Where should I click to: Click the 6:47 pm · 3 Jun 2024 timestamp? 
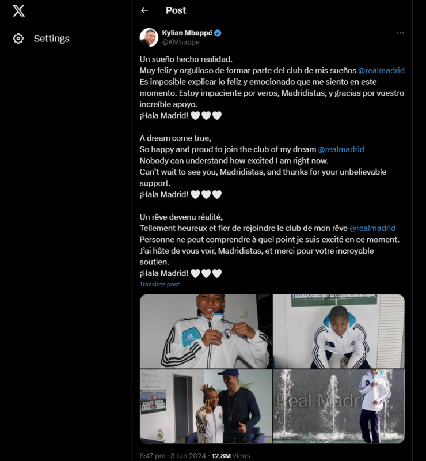coord(173,455)
